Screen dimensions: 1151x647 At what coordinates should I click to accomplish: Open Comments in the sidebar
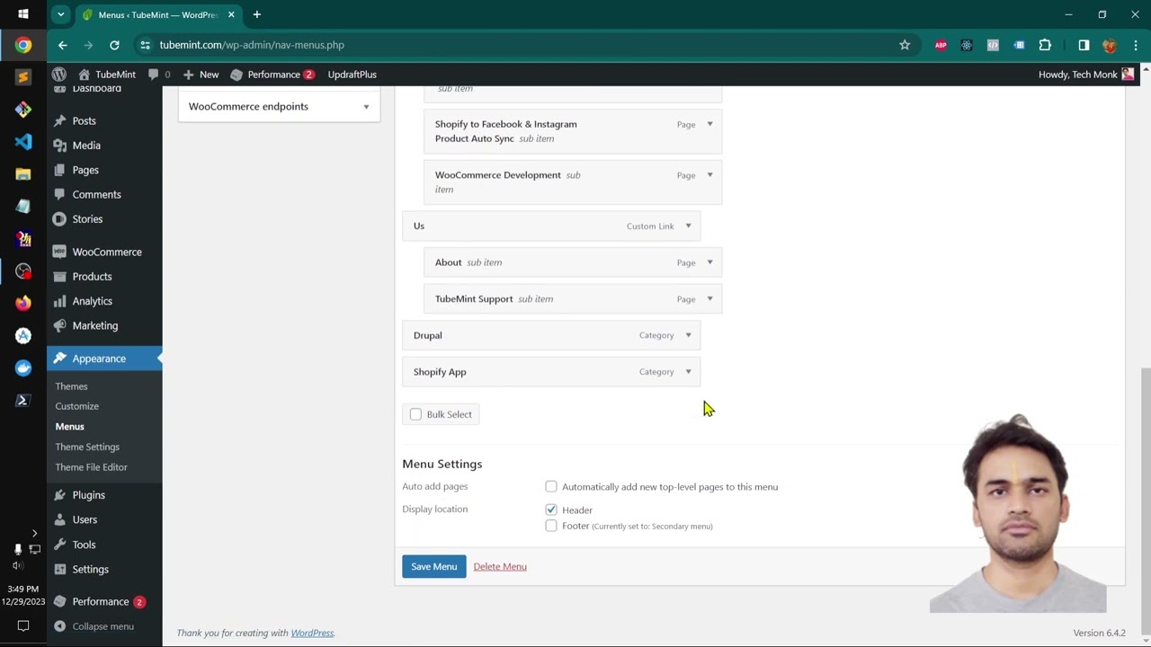click(96, 194)
